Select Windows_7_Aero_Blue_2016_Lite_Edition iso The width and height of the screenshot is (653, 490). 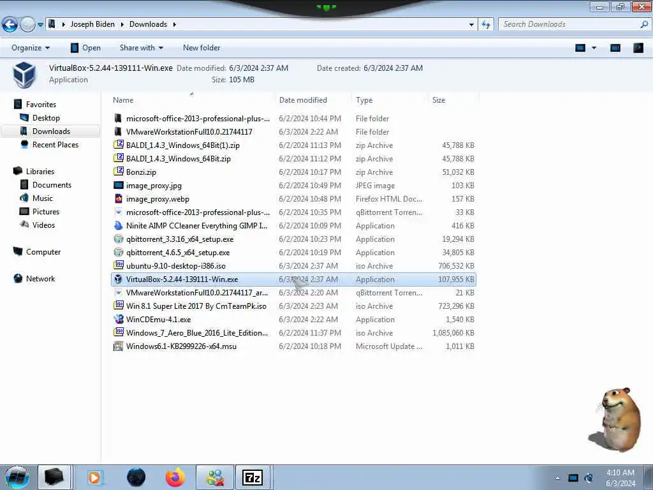pyautogui.click(x=196, y=333)
